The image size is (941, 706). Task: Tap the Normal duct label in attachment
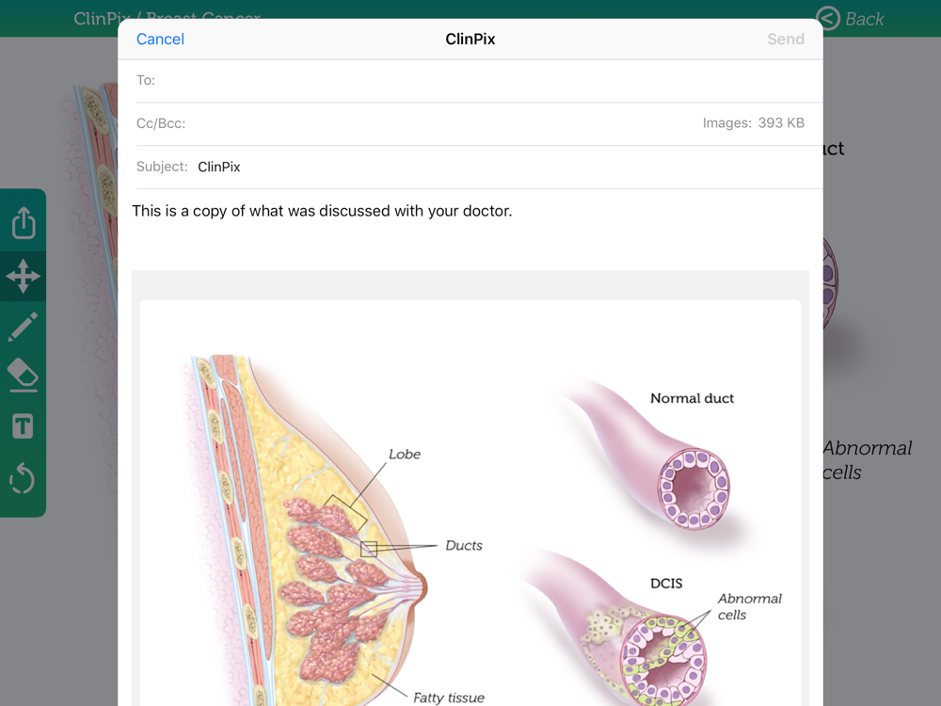pyautogui.click(x=692, y=398)
